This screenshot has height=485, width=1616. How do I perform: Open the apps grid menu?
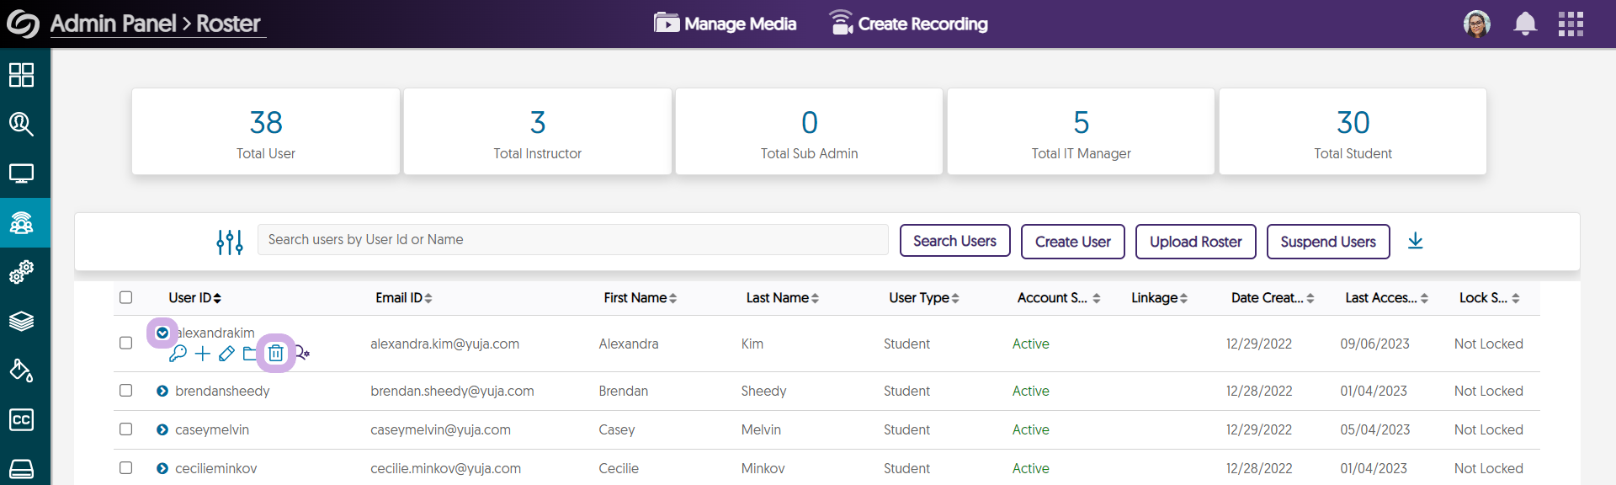1571,24
